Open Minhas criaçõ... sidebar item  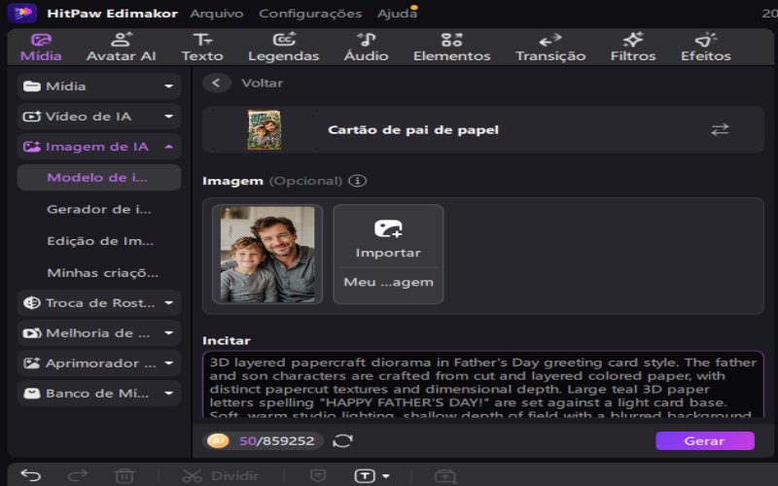coord(103,273)
